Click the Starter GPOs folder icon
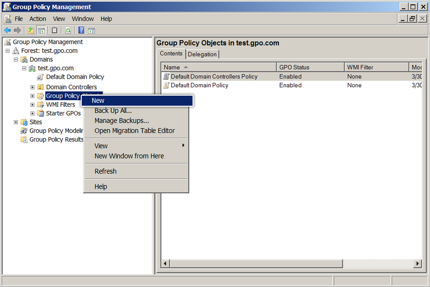The width and height of the screenshot is (430, 287). click(41, 113)
